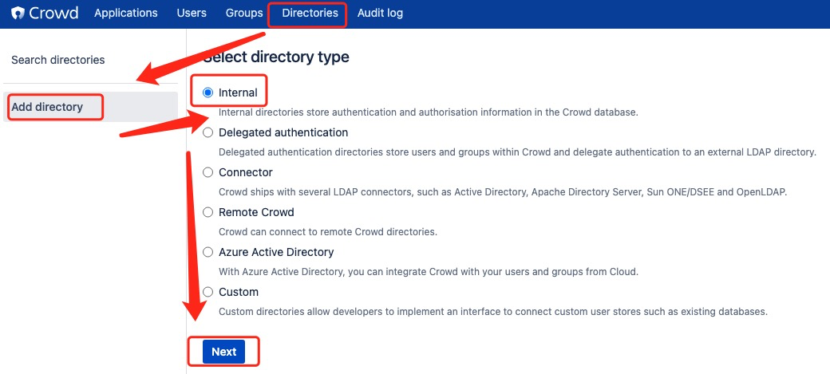This screenshot has width=830, height=374.
Task: Click the Azure Active Directory label
Action: [276, 252]
